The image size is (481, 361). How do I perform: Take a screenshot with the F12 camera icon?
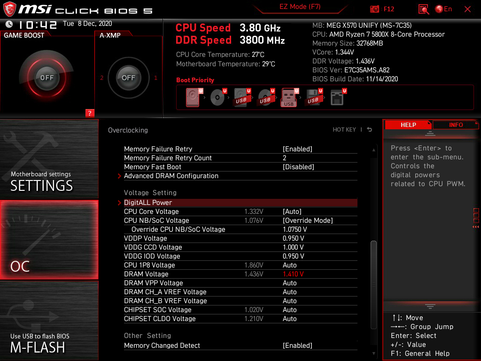click(374, 9)
